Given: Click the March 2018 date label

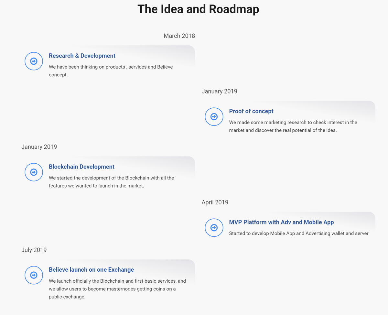Looking at the screenshot, I should click(179, 36).
